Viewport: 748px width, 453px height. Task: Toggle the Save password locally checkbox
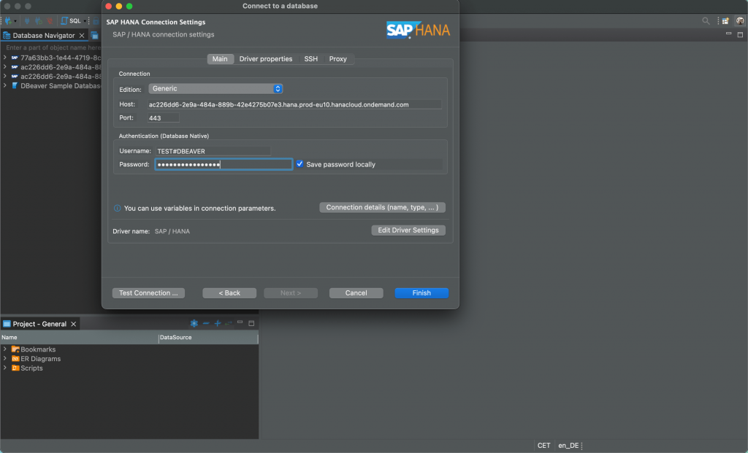(x=299, y=164)
